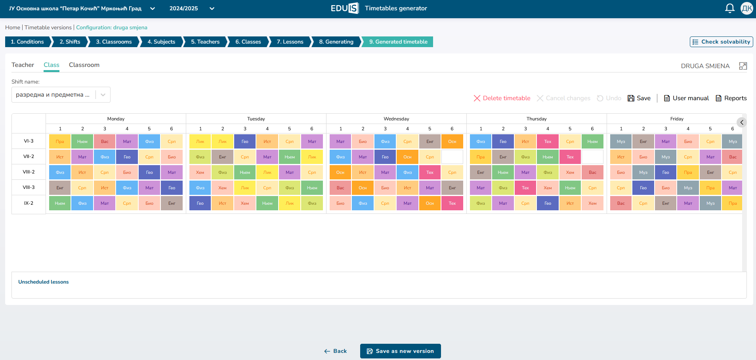
Task: Switch to the Teacher tab
Action: pos(23,65)
